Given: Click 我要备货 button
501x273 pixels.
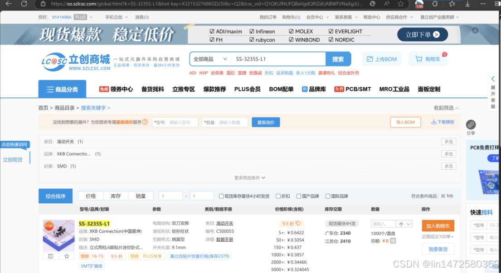Looking at the screenshot, I should click(438, 249).
